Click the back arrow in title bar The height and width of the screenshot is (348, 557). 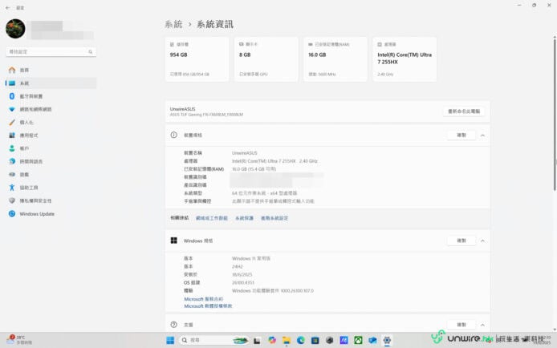point(8,6)
